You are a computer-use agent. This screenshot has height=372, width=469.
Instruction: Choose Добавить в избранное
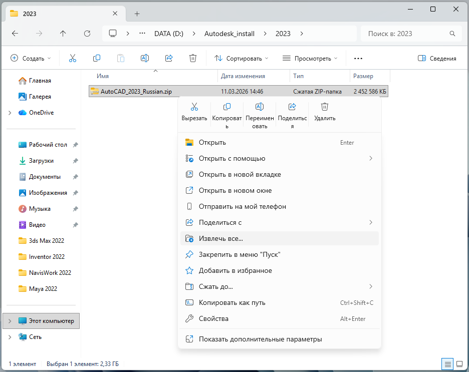tap(280, 270)
